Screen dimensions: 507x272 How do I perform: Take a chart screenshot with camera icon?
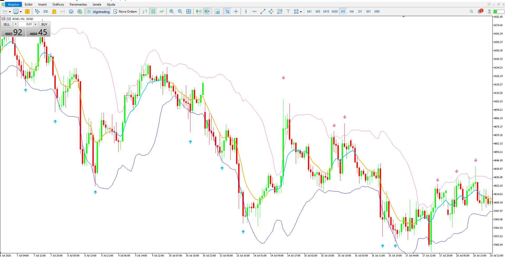(217, 12)
